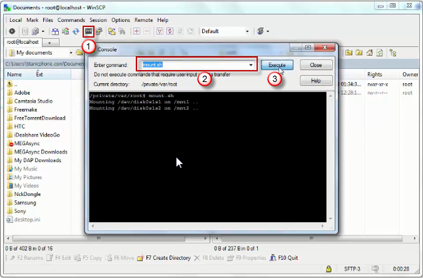The width and height of the screenshot is (423, 278).
Task: Click the Find Files icon
Action: pos(122,31)
